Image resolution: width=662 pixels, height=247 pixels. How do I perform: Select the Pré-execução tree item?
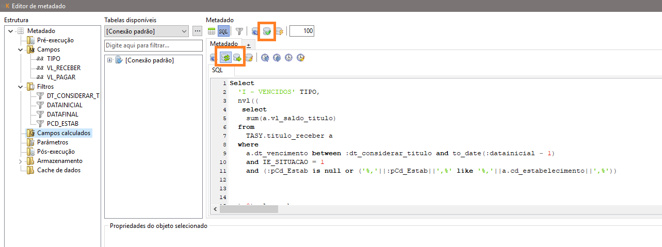click(55, 40)
